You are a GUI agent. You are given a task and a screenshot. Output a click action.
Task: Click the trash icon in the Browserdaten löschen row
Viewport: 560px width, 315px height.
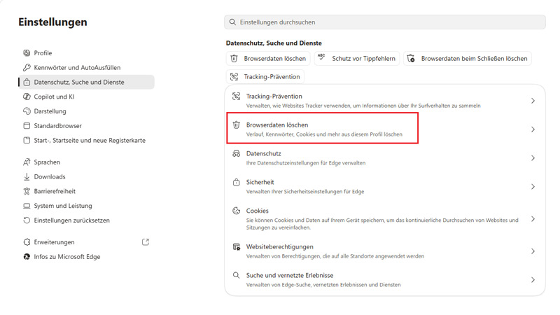237,125
